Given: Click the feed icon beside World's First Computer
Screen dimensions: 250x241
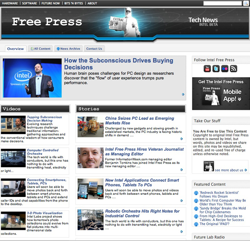Looking at the screenshot, I should (x=196, y=201).
